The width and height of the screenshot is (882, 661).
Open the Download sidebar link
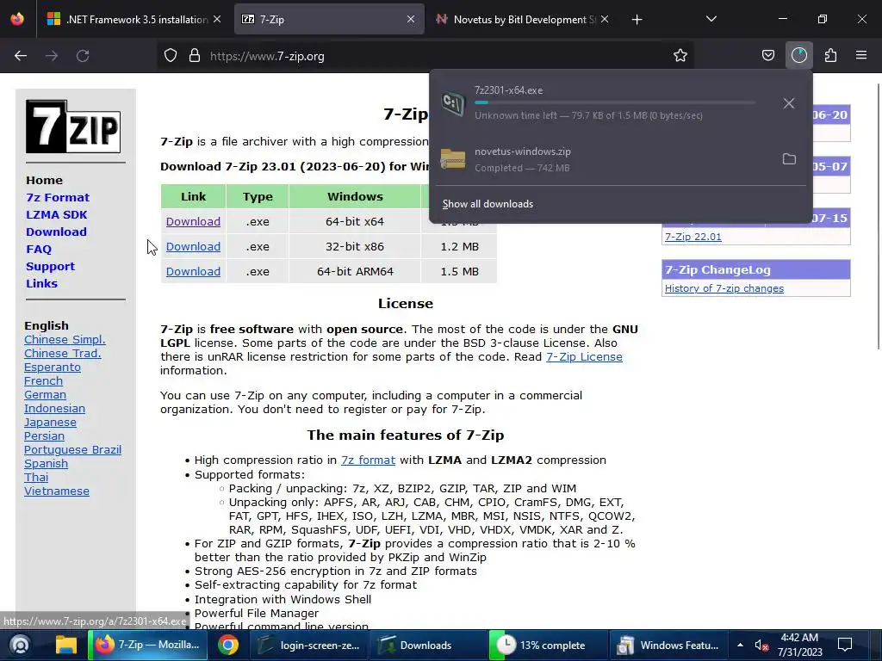(x=56, y=232)
